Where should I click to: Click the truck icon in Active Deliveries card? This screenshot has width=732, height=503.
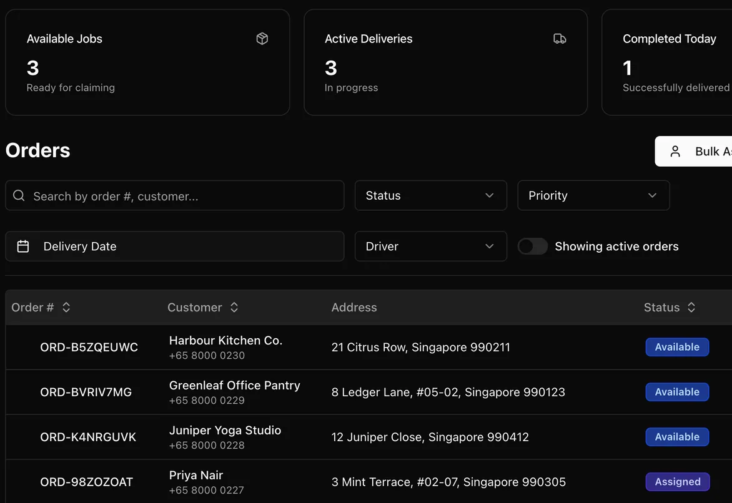(560, 39)
